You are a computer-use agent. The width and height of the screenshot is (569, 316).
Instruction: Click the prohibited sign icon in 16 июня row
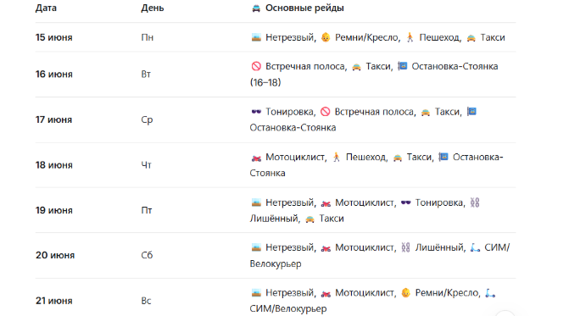pyautogui.click(x=256, y=66)
